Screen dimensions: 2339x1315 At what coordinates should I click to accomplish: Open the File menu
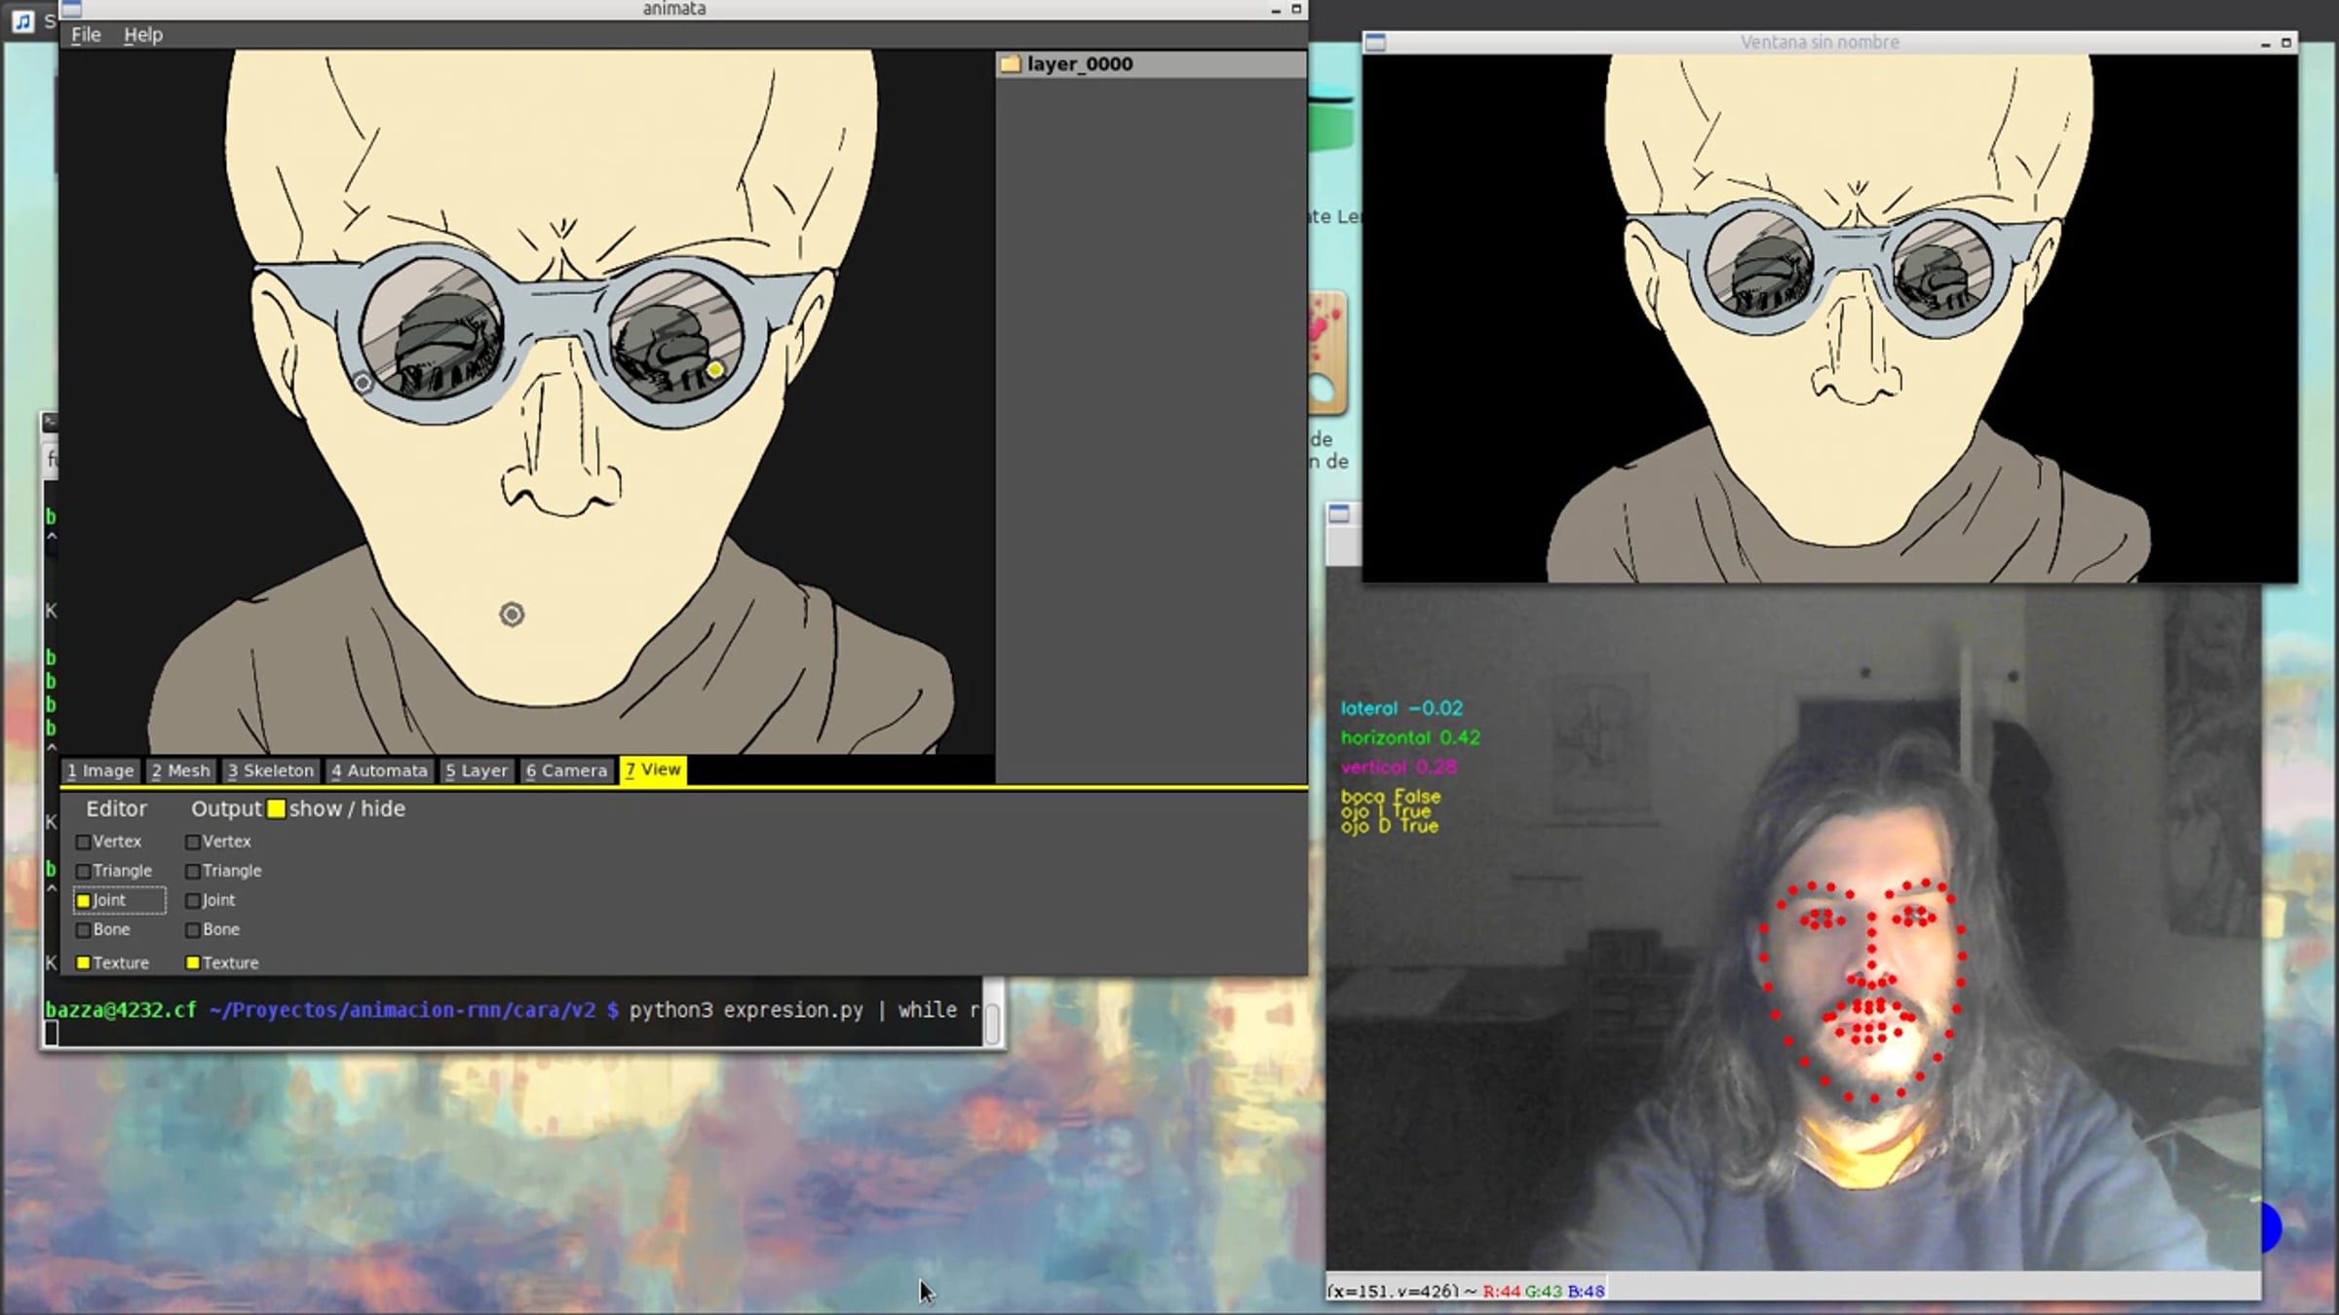86,35
